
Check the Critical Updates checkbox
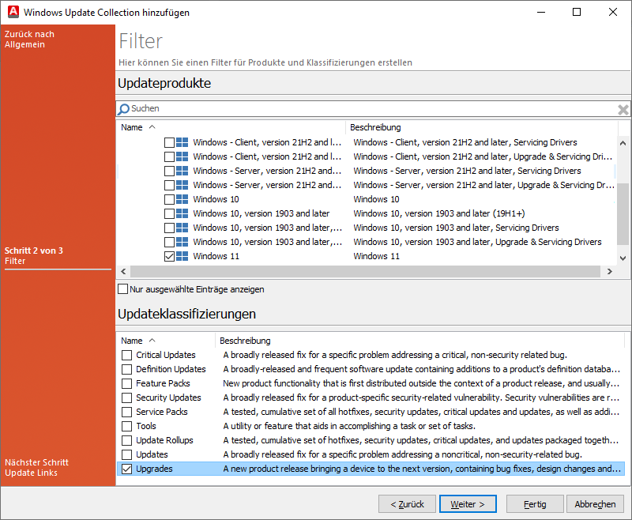coord(125,355)
